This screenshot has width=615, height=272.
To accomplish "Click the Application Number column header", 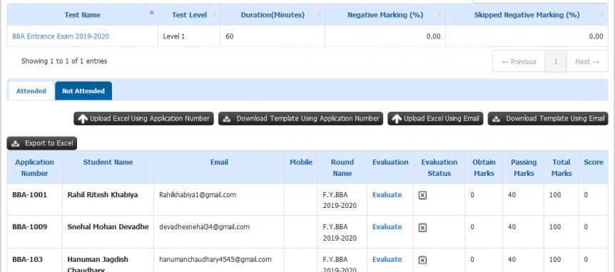I will click(34, 167).
